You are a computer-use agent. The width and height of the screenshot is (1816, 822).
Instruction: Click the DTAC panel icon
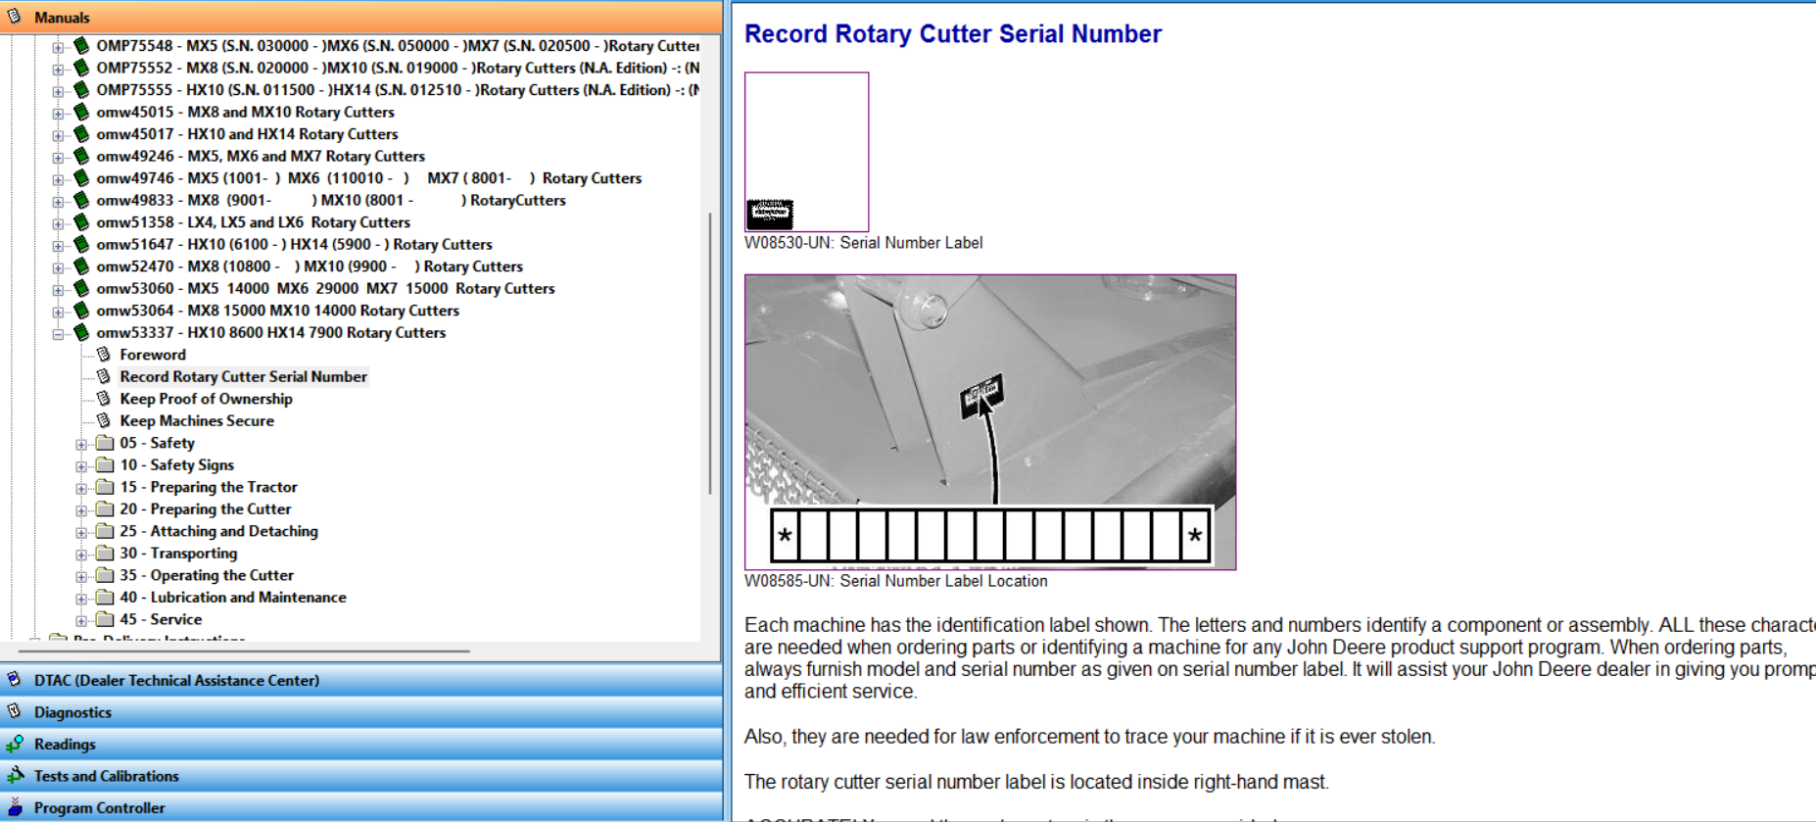pos(15,680)
